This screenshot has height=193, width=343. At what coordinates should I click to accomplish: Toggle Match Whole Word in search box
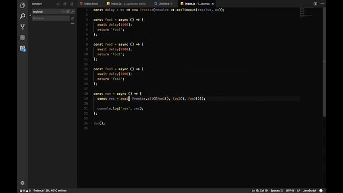pyautogui.click(x=68, y=12)
